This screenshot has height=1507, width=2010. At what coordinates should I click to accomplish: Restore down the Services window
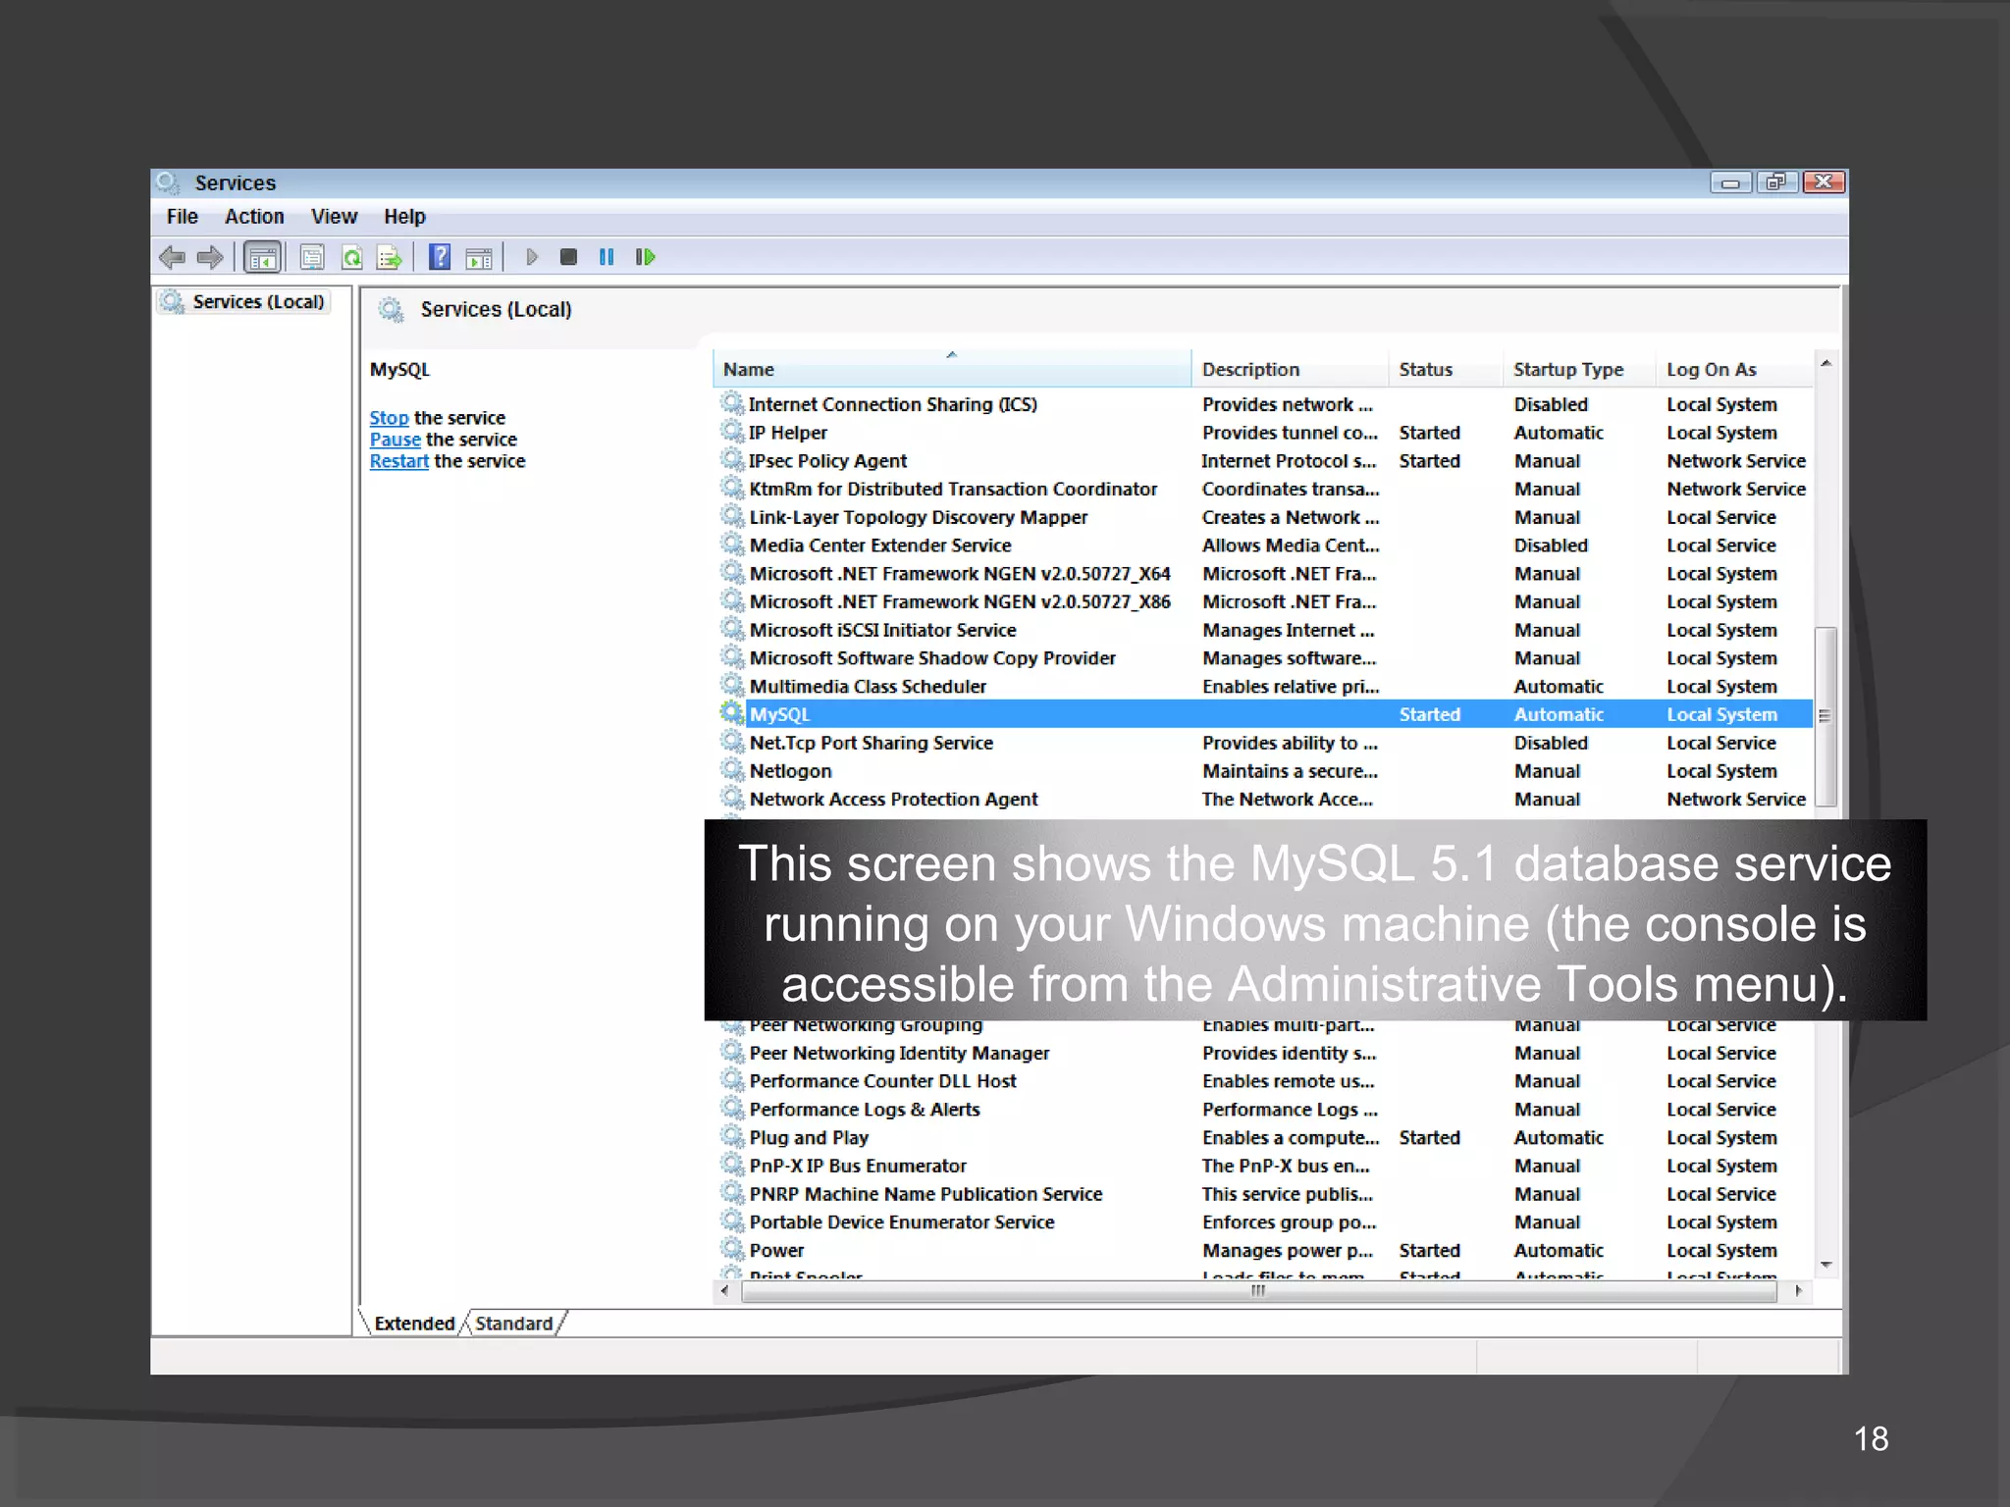[1776, 182]
